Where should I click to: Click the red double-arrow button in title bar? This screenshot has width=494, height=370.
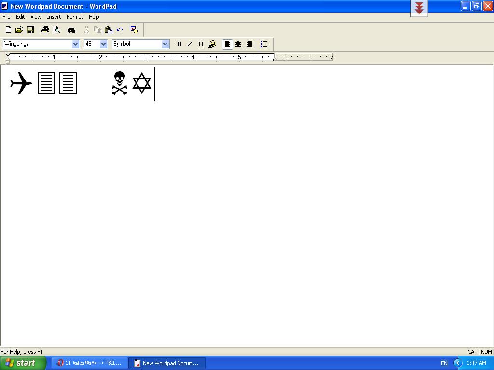(419, 8)
